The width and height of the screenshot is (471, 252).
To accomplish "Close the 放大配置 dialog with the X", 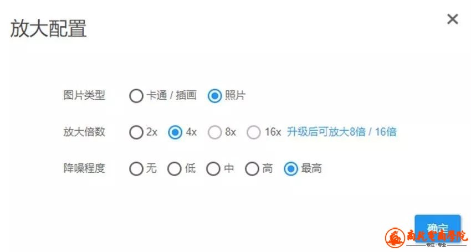I will (x=452, y=19).
